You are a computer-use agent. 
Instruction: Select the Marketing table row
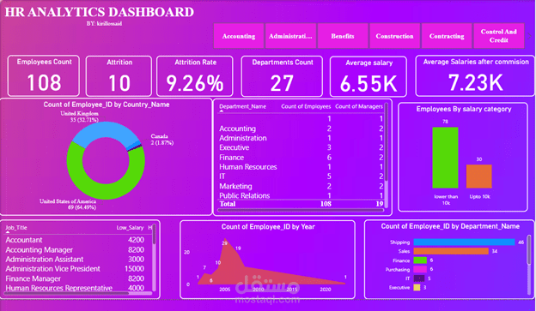coord(301,186)
